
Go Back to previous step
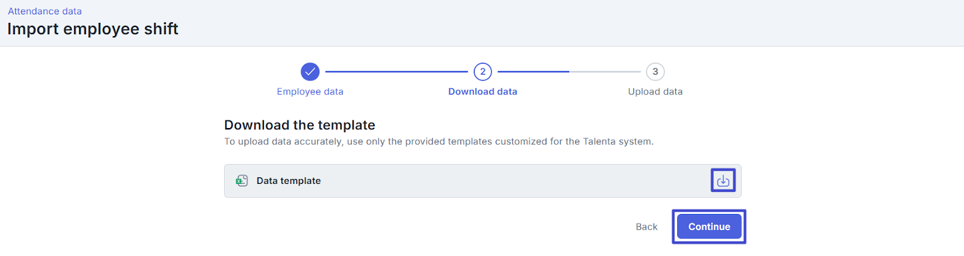[646, 227]
